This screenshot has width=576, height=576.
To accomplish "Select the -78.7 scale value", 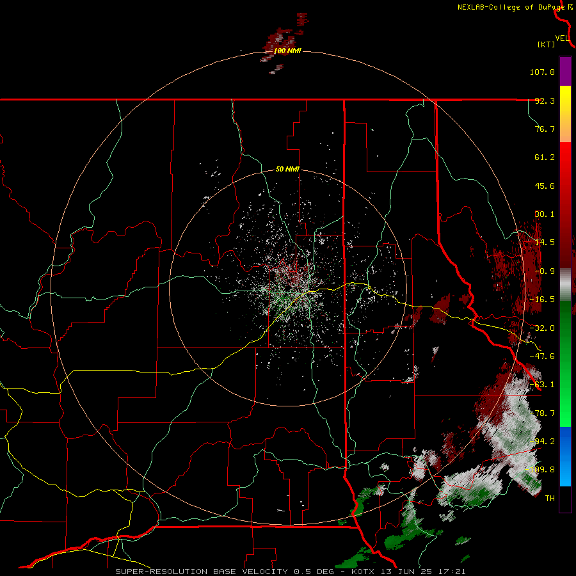I will 542,413.
